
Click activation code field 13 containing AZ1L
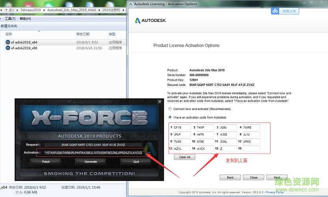[182, 149]
